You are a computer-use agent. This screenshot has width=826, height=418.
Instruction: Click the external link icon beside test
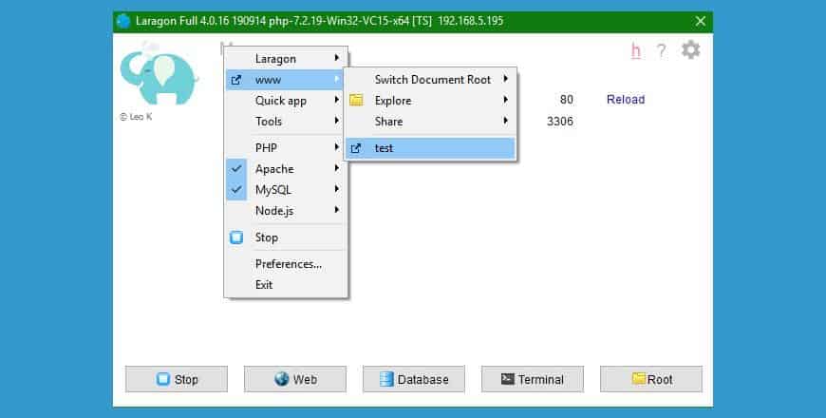click(356, 148)
